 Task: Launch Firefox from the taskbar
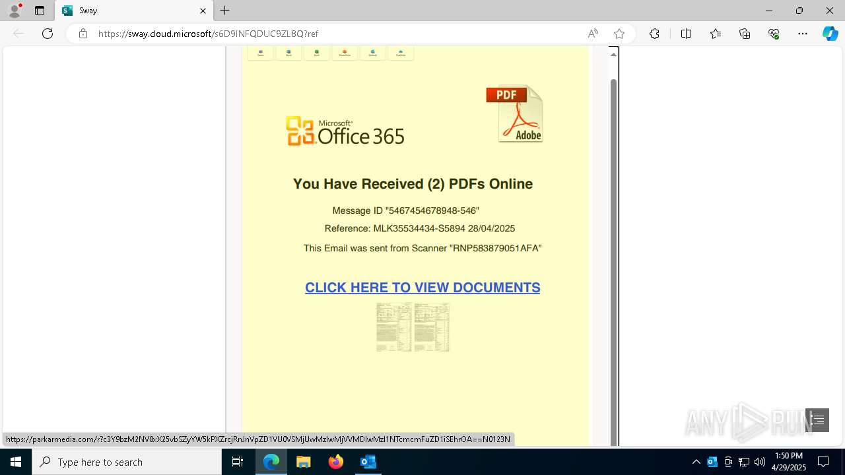(x=336, y=462)
